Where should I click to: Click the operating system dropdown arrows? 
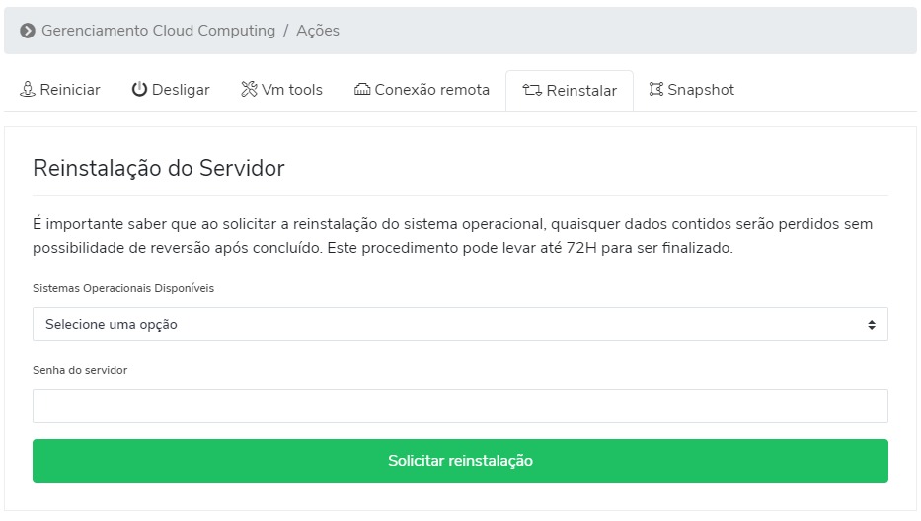coord(872,325)
